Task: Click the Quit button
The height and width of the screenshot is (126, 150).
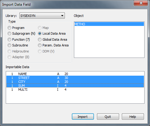Action: tap(108, 117)
